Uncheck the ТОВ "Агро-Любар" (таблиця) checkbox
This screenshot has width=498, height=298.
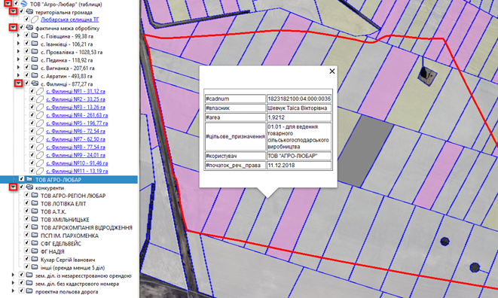[16, 4]
